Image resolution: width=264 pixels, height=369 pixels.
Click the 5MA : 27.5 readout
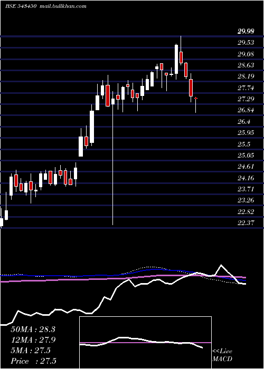point(31,351)
